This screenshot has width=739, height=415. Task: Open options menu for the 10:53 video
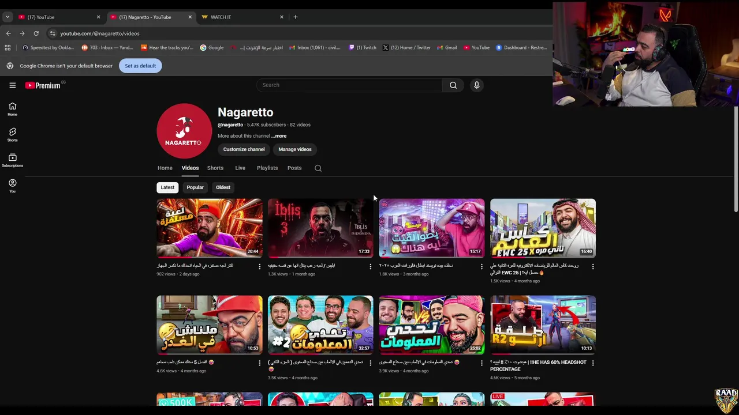click(x=259, y=363)
